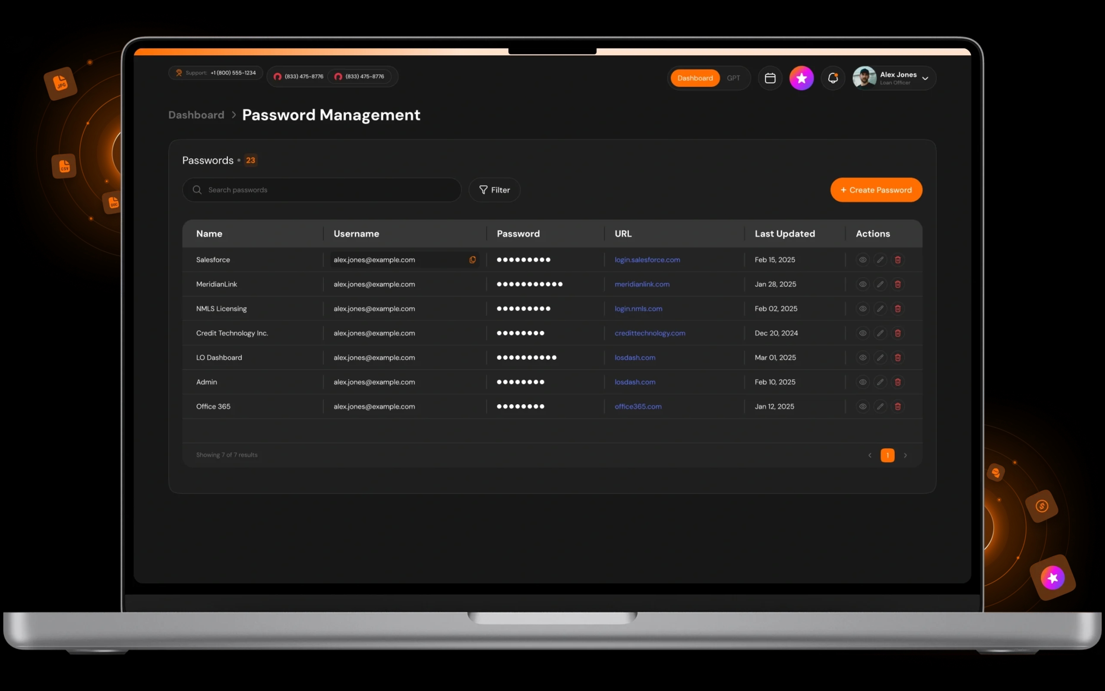1105x691 pixels.
Task: Reveal the Salesforce password
Action: pyautogui.click(x=862, y=260)
